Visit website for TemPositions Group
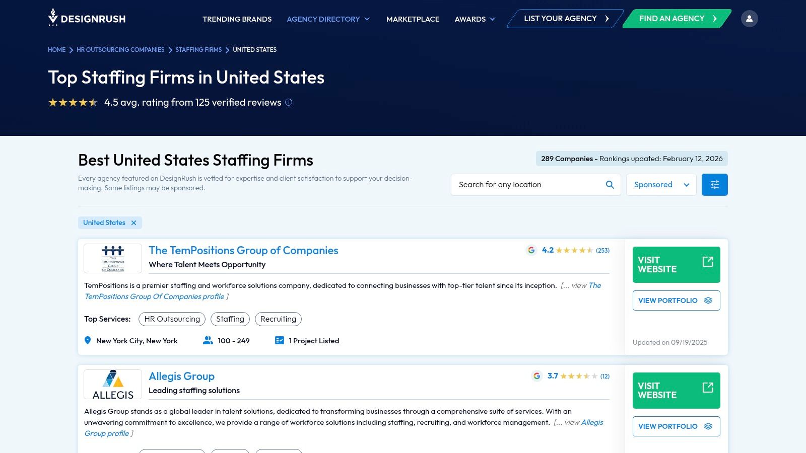This screenshot has width=806, height=453. tap(676, 265)
